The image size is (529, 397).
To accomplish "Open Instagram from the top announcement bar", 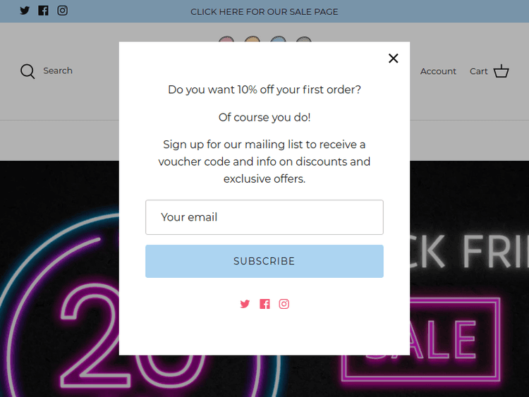I will (x=63, y=11).
